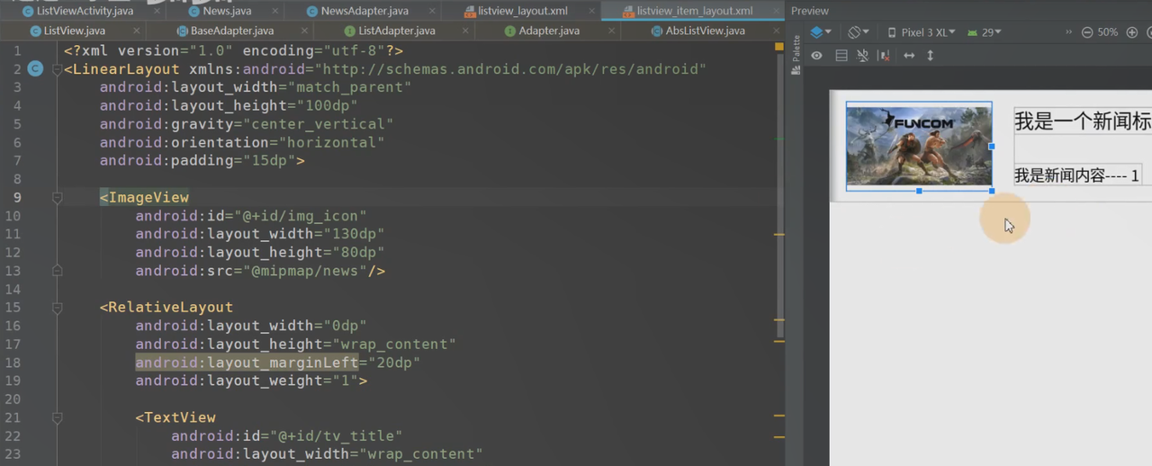Toggle vertical height expand arrow icon
1152x466 pixels.
pos(930,56)
